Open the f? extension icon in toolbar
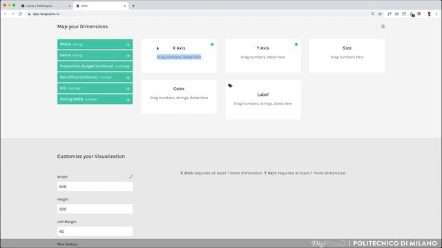The height and width of the screenshot is (248, 442). tap(390, 14)
